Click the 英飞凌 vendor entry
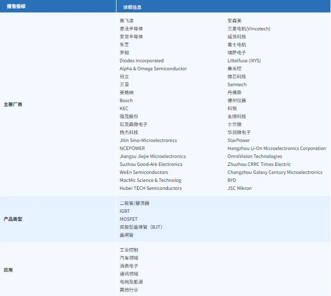 (126, 21)
